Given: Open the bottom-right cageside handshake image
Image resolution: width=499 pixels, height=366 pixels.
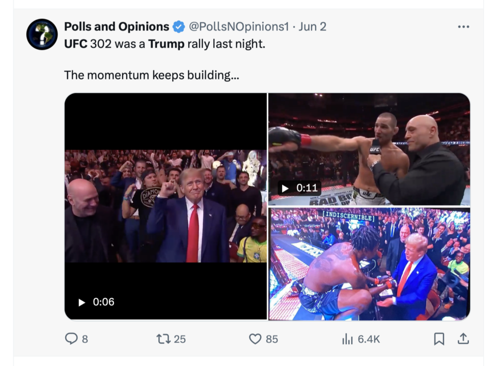Looking at the screenshot, I should 369,263.
